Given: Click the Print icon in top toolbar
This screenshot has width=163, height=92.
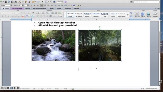Looking at the screenshot, I should 16,2.
